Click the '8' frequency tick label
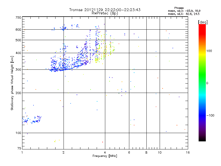 coord(146,152)
